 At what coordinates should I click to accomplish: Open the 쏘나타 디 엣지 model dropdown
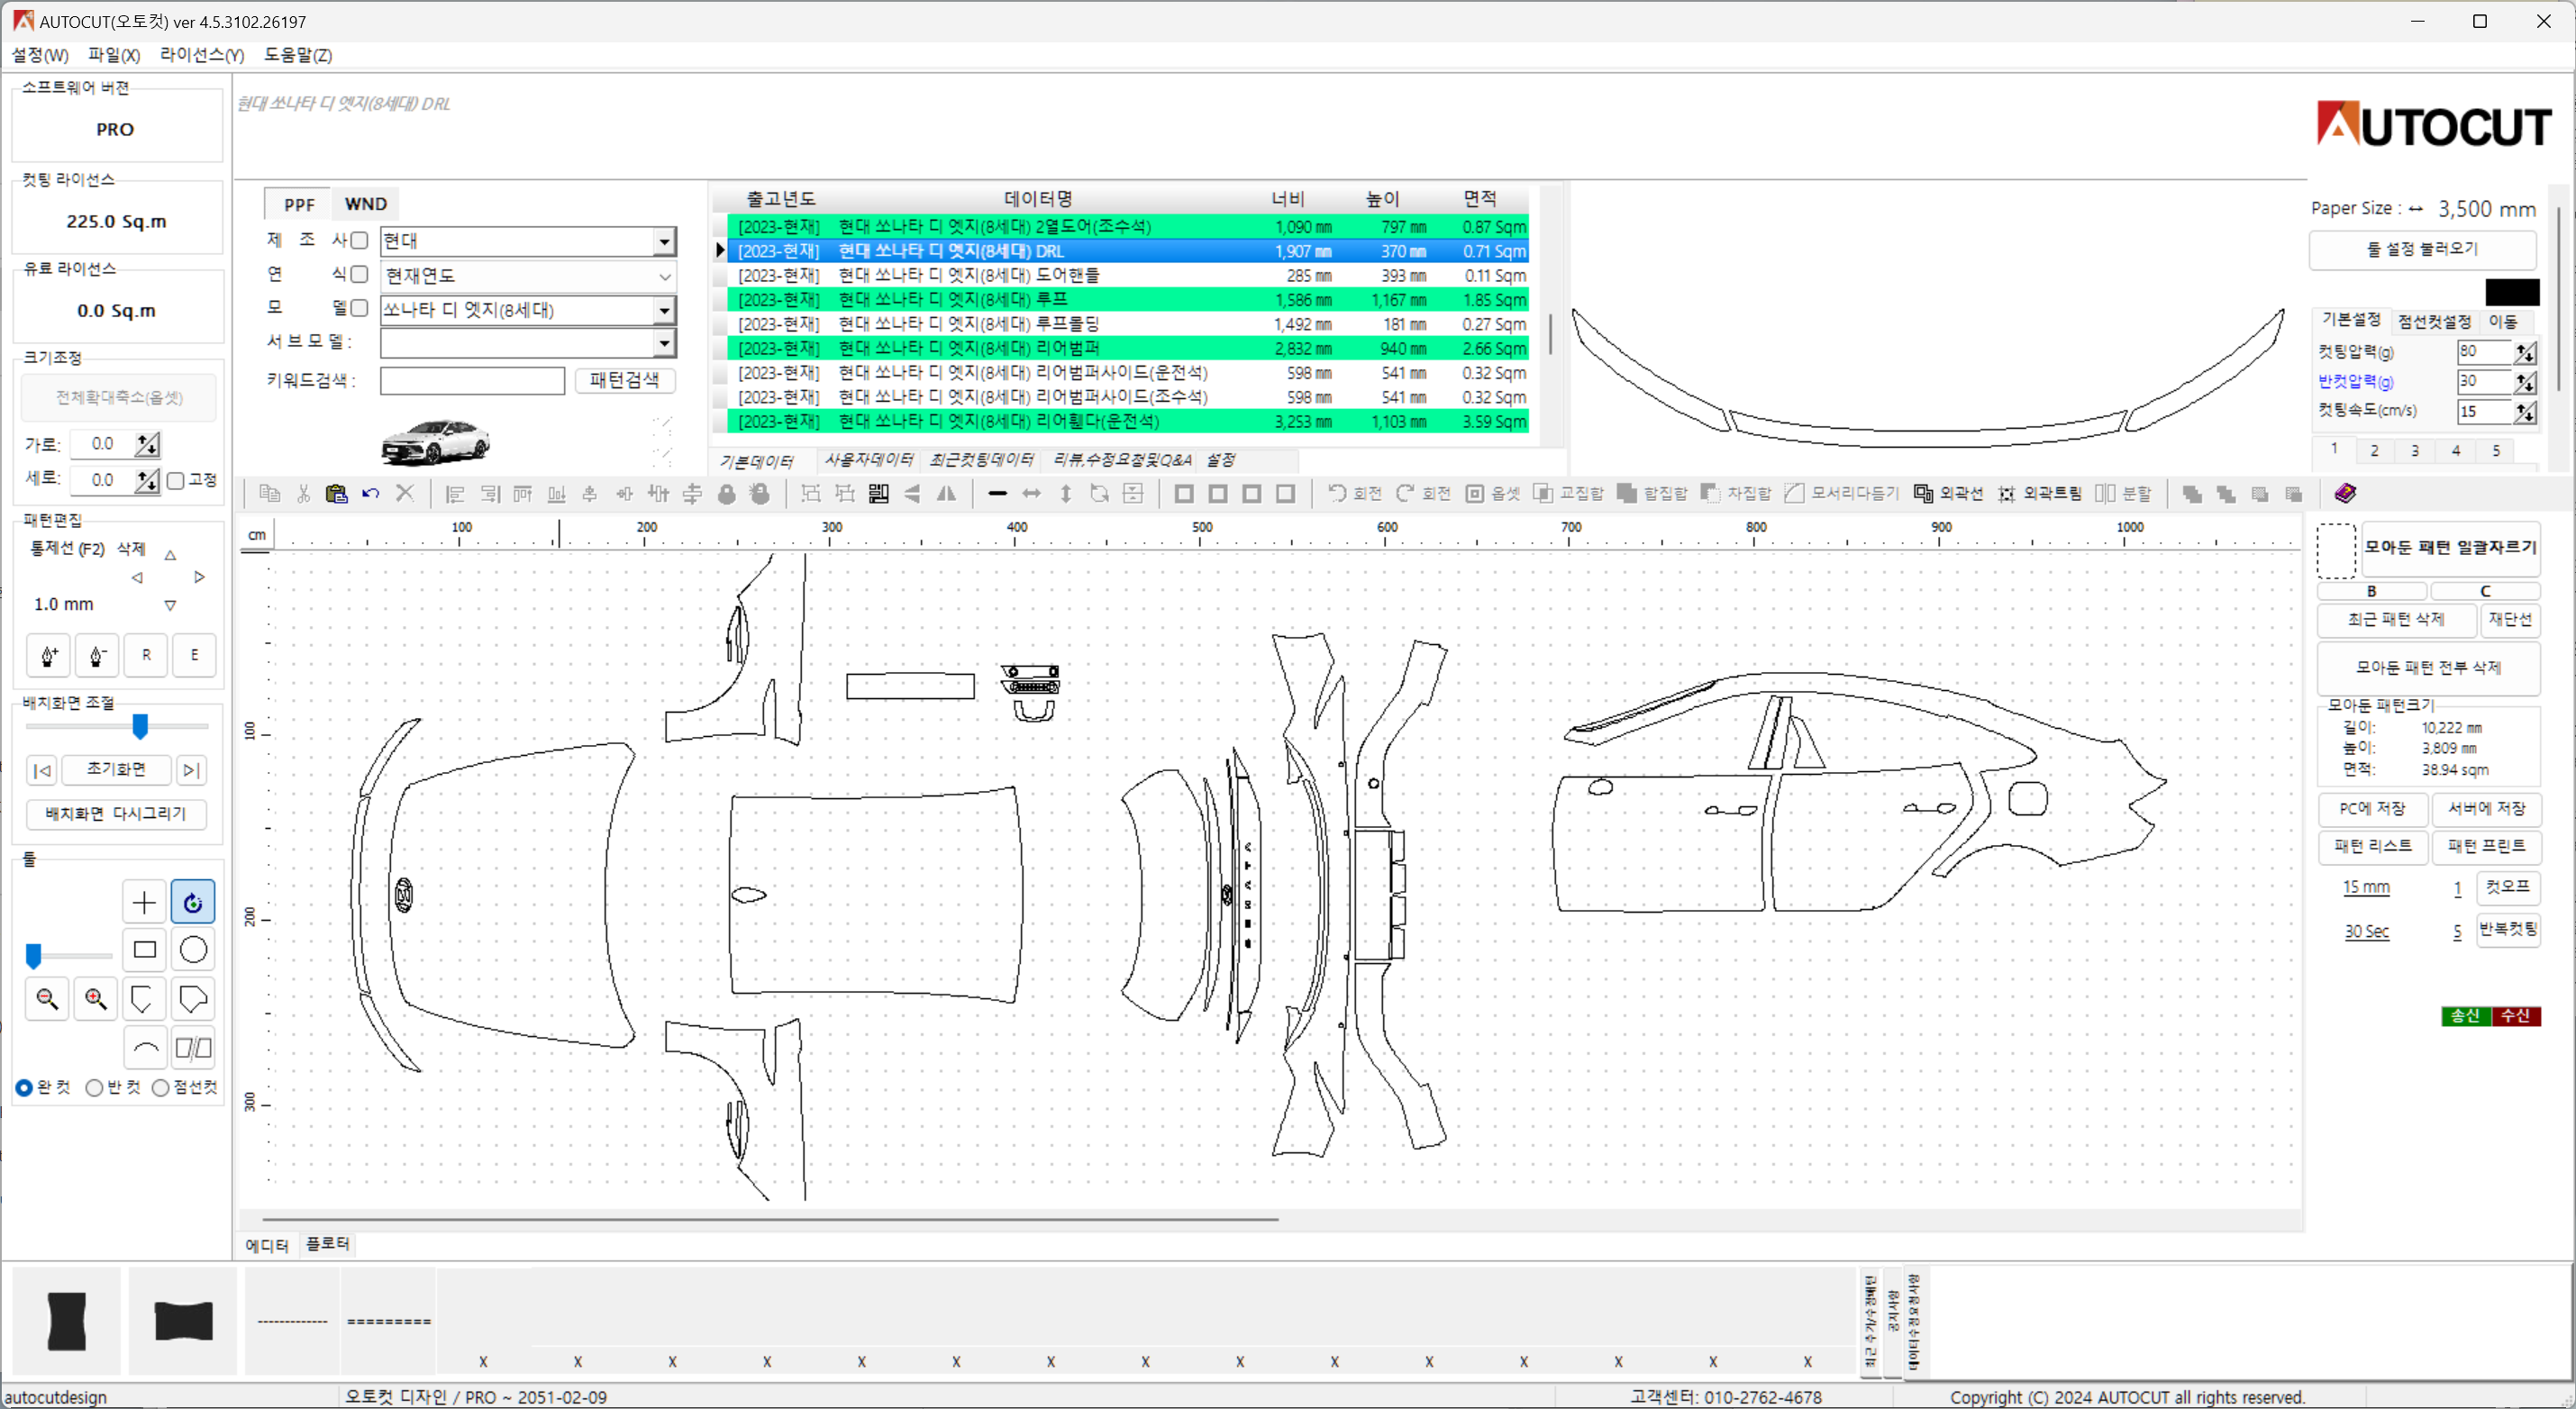[664, 310]
